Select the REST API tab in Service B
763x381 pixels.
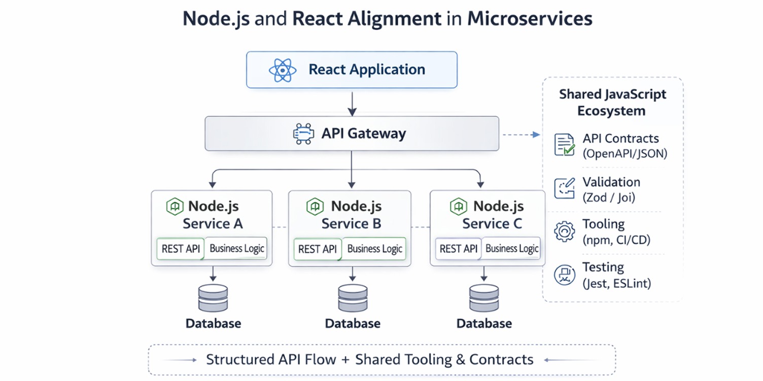click(x=318, y=249)
